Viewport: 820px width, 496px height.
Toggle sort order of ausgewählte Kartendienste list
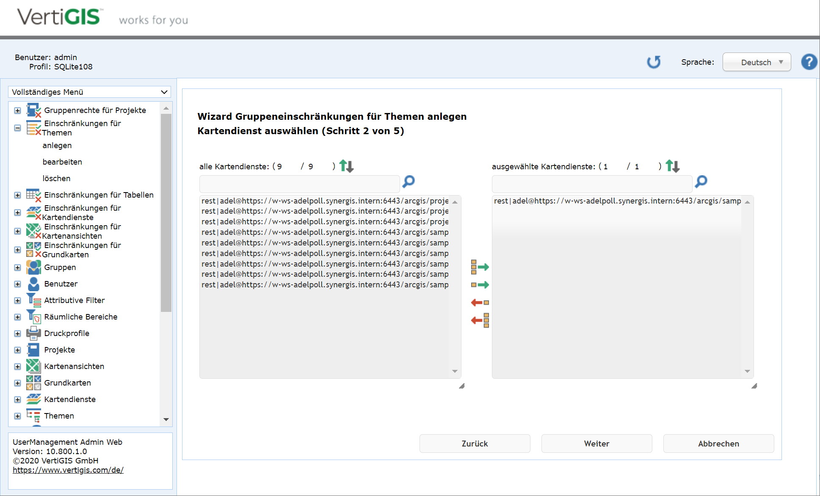[x=672, y=166]
